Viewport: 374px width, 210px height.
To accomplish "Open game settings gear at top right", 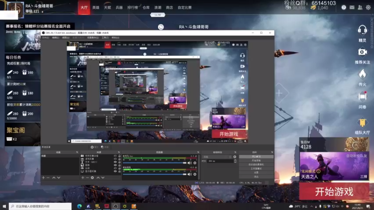I will click(368, 7).
